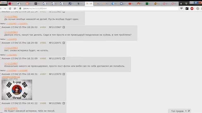Image resolution: width=202 pixels, height=113 pixels.
Task: Click index #488 in post header
Action: [43, 103]
